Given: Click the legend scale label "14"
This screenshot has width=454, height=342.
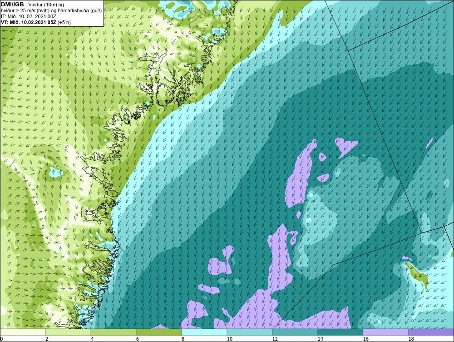Looking at the screenshot, I should [x=321, y=339].
